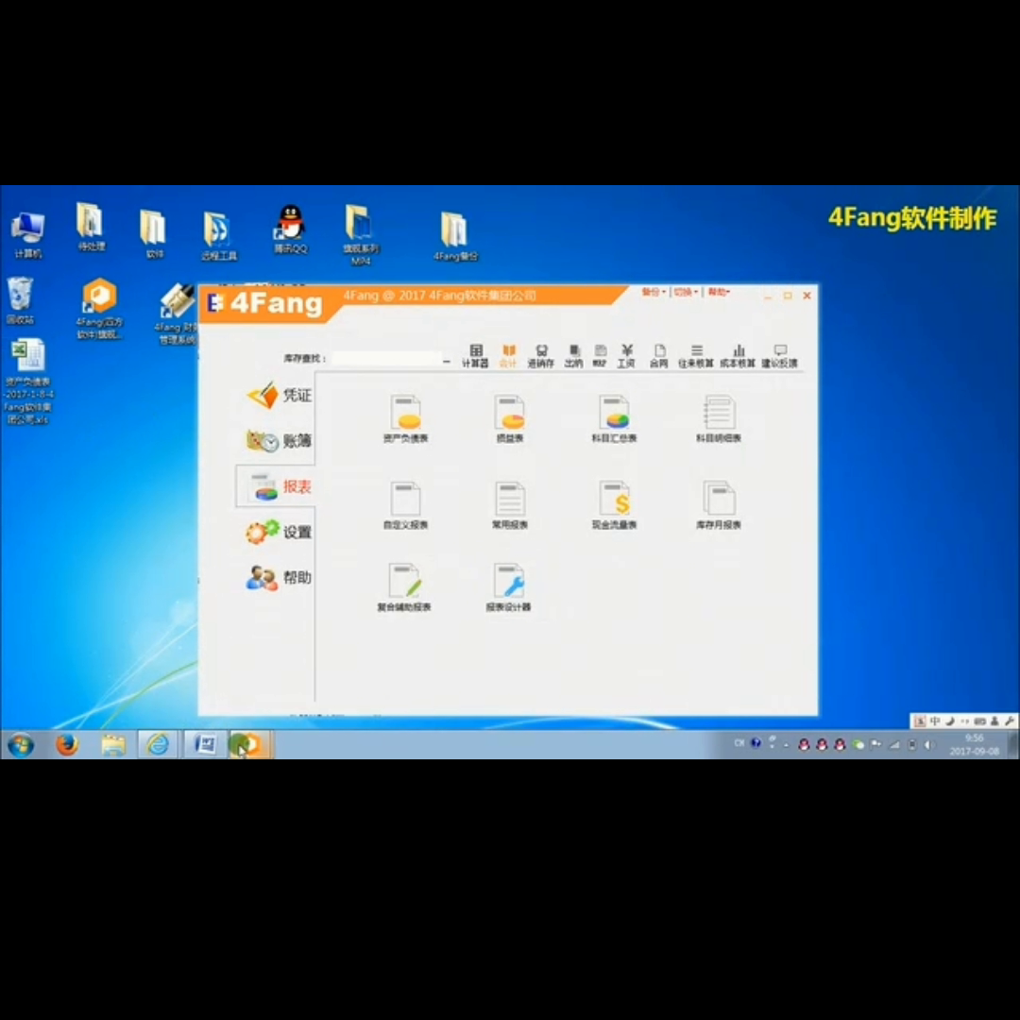The image size is (1020, 1020).
Task: Select the 账簿 ledger sidebar tab
Action: coord(279,441)
